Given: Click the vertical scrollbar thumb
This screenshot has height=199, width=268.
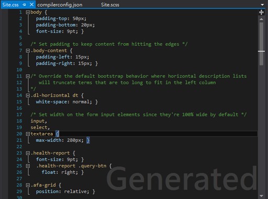Looking at the screenshot, I should coord(261,43).
